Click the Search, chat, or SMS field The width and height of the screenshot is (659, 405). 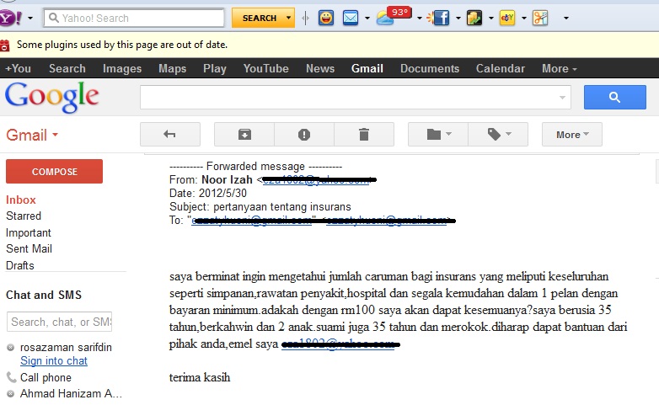tap(59, 322)
